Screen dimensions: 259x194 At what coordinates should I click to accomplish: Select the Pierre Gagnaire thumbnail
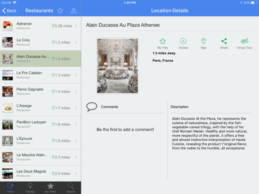(x=8, y=92)
